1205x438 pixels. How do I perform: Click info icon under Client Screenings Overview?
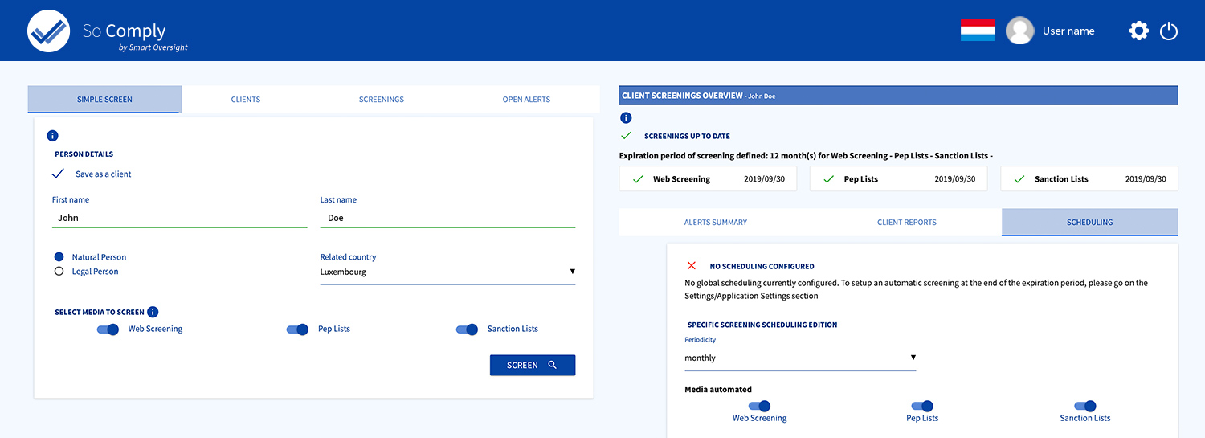[x=626, y=117]
